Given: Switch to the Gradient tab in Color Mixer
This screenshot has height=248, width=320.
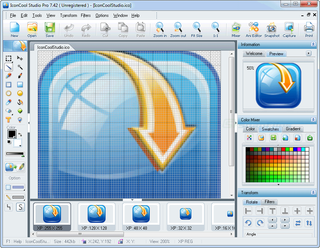Looking at the screenshot, I should (293, 129).
